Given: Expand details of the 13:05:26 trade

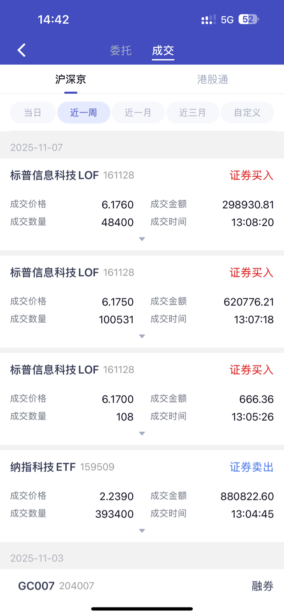Looking at the screenshot, I should pos(142,434).
